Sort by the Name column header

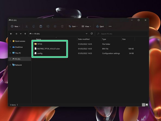39,39
